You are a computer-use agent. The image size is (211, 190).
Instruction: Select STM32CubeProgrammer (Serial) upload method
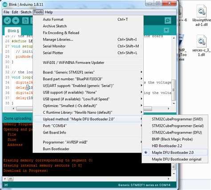(x=175, y=126)
